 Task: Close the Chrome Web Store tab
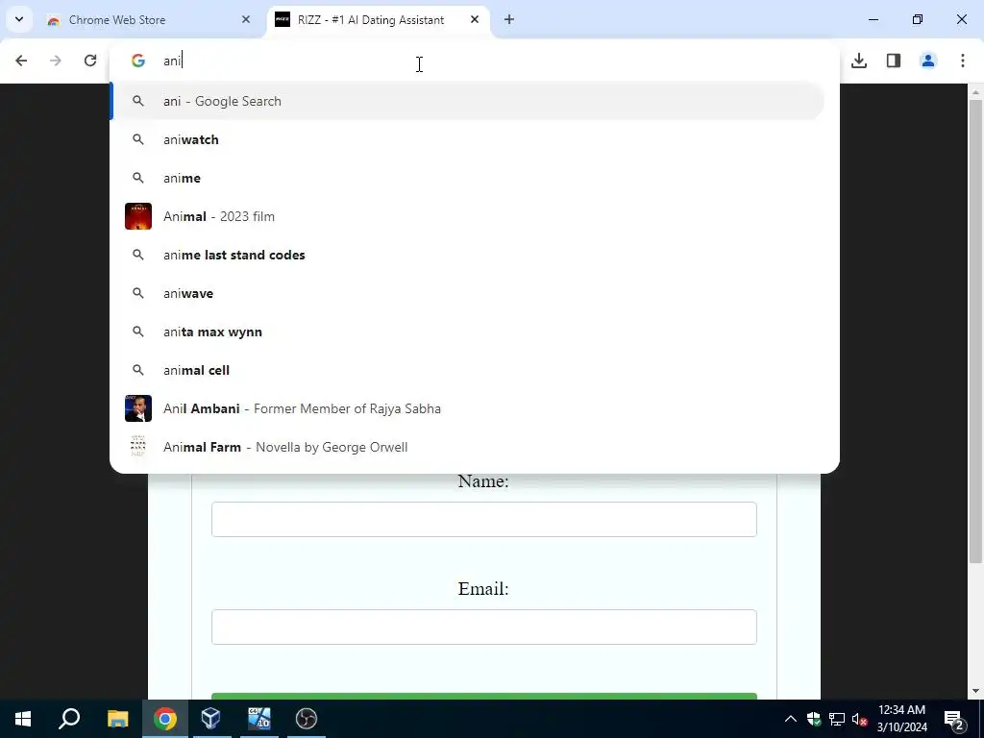(x=246, y=19)
